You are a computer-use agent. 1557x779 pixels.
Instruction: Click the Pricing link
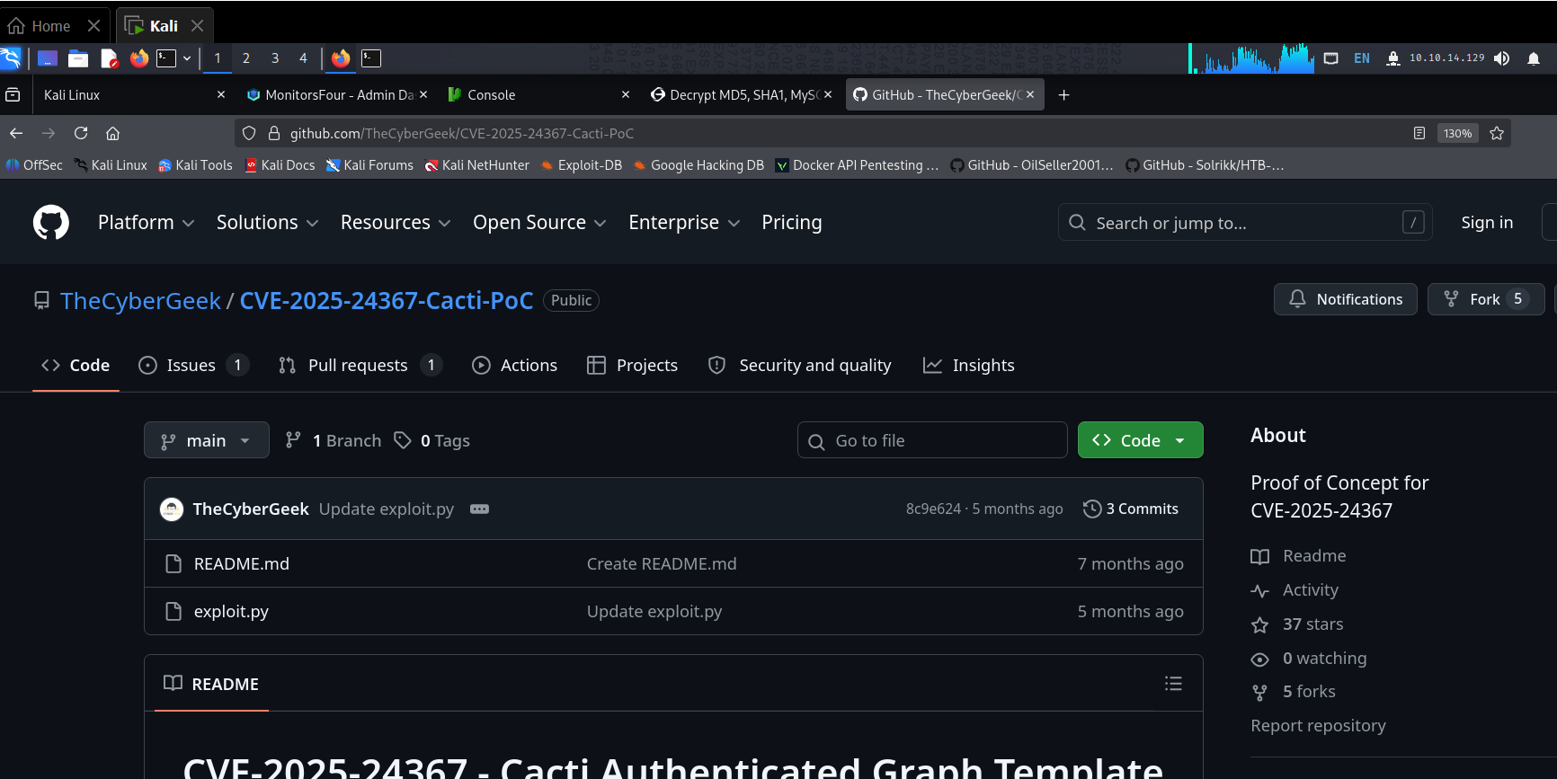point(792,223)
